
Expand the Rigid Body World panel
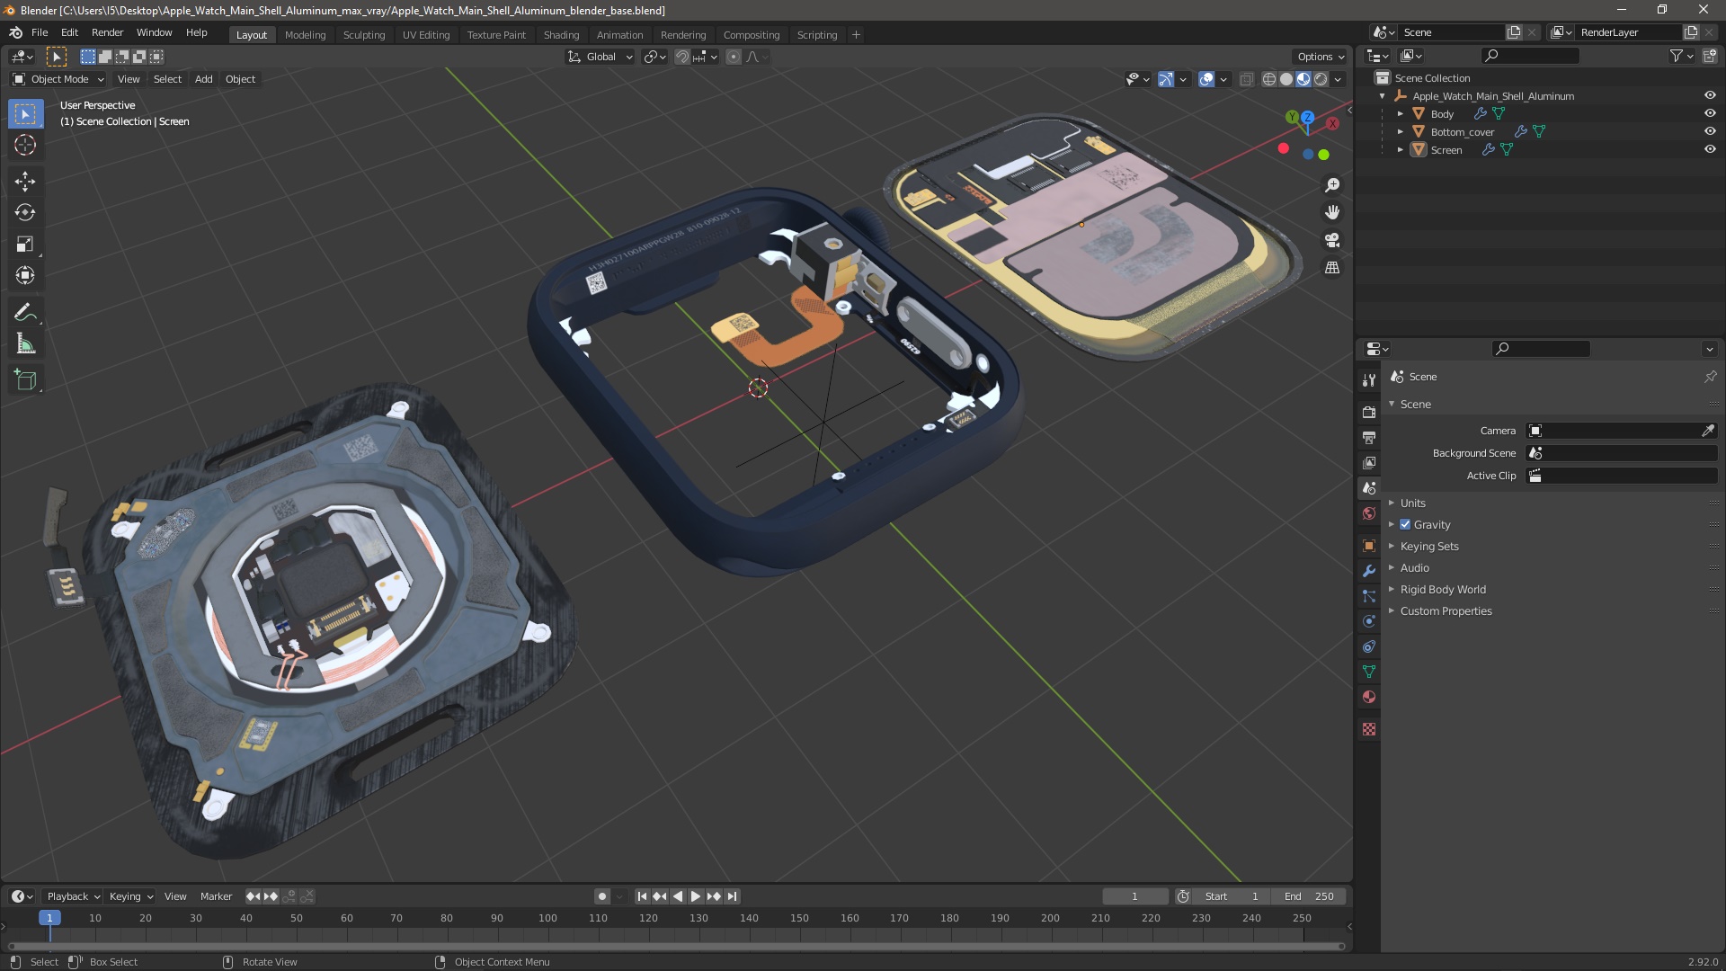pyautogui.click(x=1443, y=589)
